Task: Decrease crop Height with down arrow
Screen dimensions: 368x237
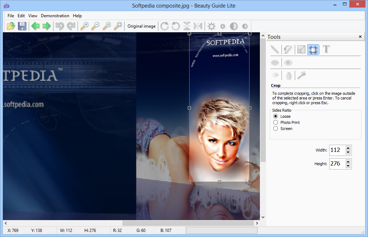Action: pos(348,166)
